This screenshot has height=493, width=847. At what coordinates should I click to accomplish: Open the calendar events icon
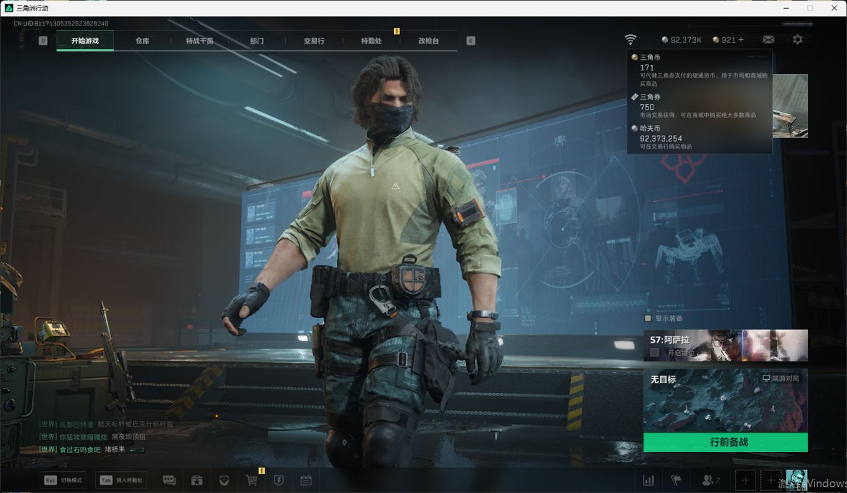click(x=306, y=480)
